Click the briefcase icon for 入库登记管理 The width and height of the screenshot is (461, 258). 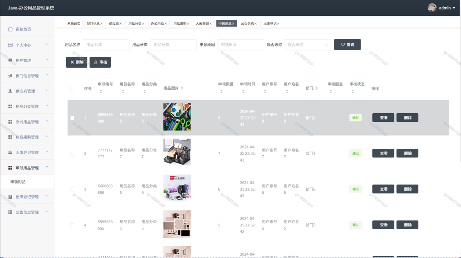point(10,152)
